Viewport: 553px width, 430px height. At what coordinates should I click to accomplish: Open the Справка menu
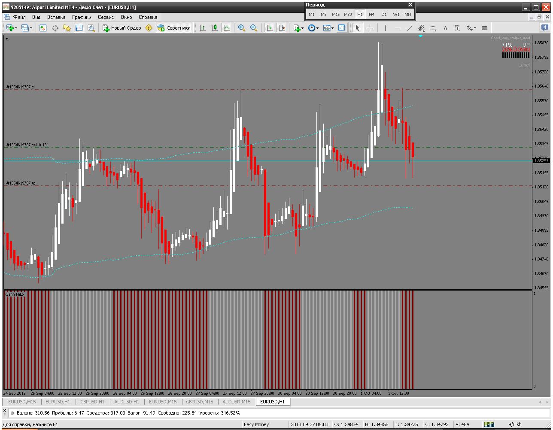click(x=148, y=17)
